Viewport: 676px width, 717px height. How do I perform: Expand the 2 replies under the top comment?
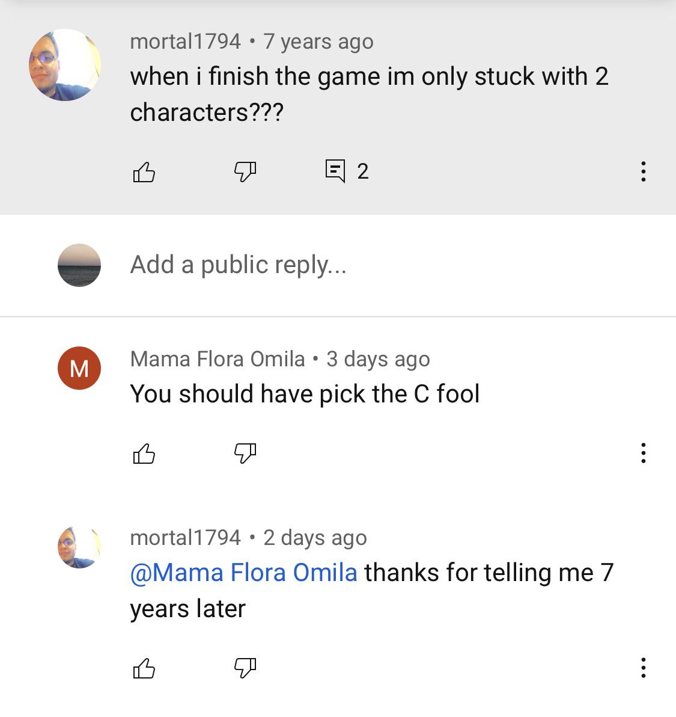[x=349, y=171]
